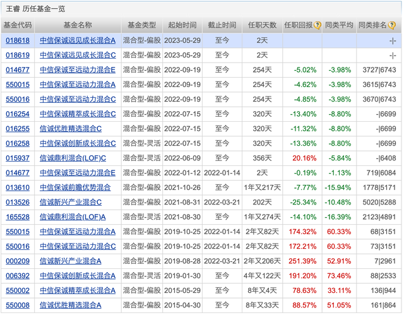404x315 pixels.
Task: Open 中信保诚精萃成长混合A fund link
Action: [78, 290]
